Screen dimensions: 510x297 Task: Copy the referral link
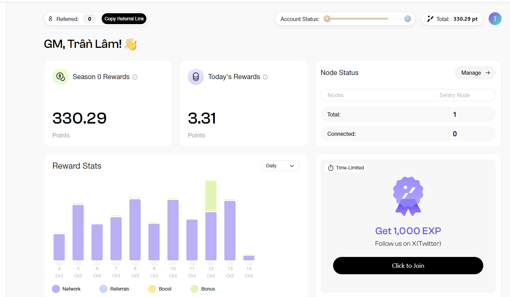124,19
